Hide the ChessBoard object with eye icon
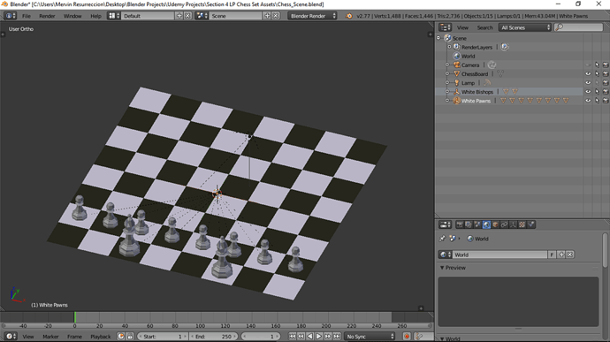610x342 pixels. click(x=588, y=74)
